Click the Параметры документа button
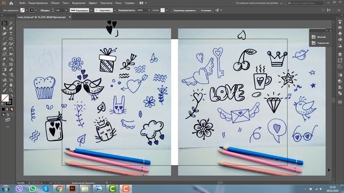The image size is (344, 193). 184,10
